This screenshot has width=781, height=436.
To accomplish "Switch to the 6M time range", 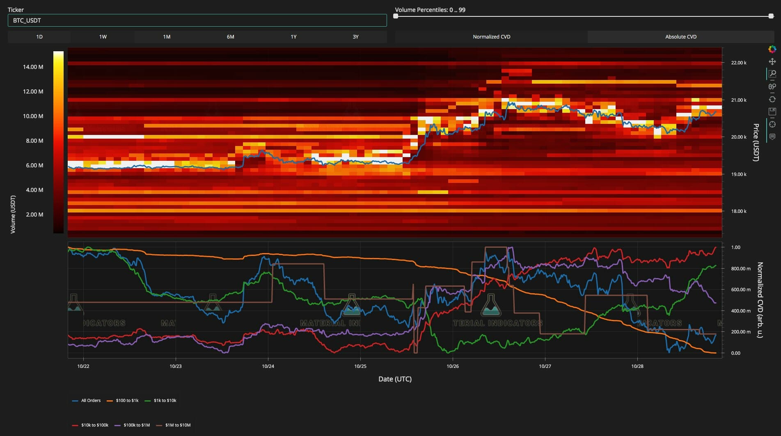I will coord(231,37).
